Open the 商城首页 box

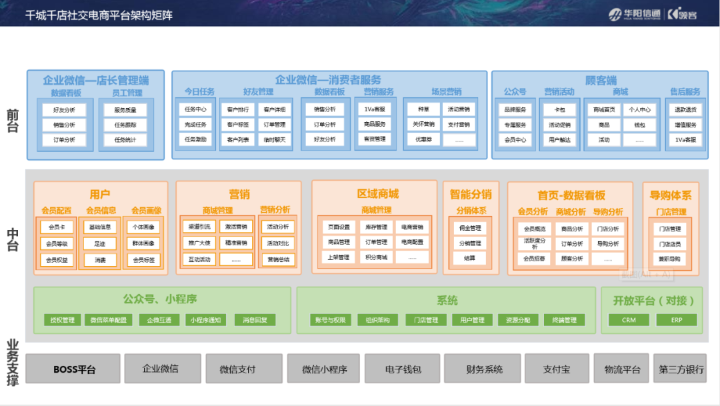click(604, 110)
